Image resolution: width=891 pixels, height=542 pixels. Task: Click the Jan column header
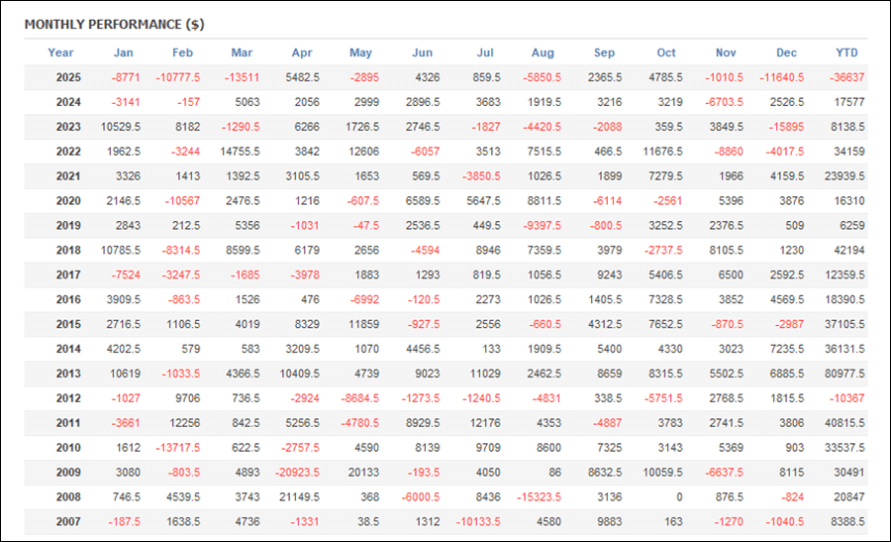pos(124,53)
